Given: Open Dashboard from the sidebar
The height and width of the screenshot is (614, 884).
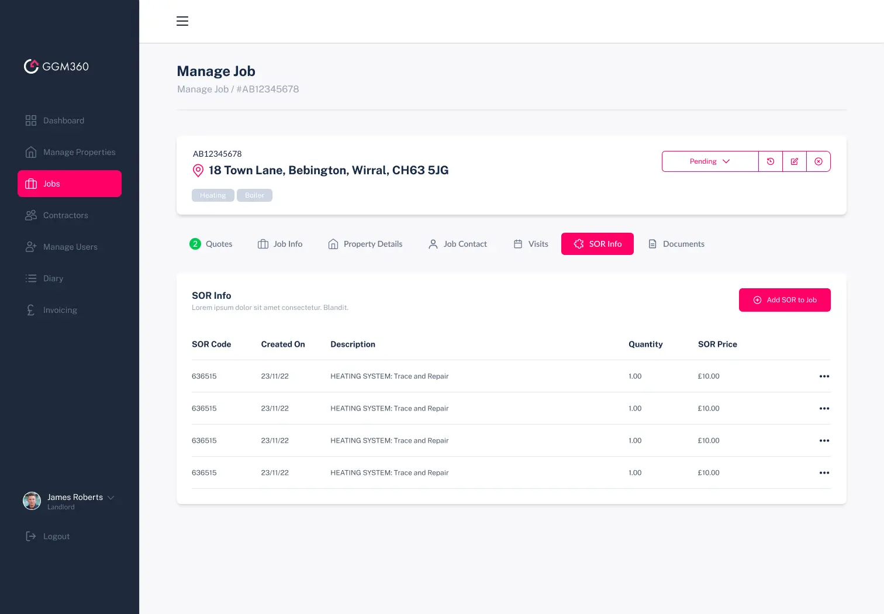Looking at the screenshot, I should (63, 120).
